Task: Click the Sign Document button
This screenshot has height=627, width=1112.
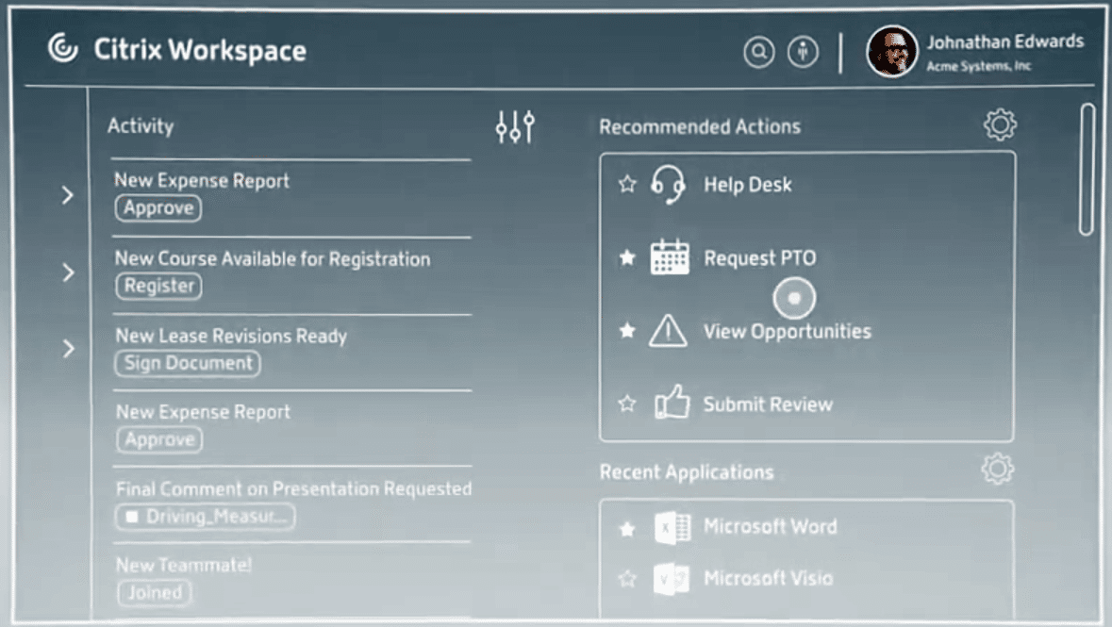Action: tap(188, 363)
